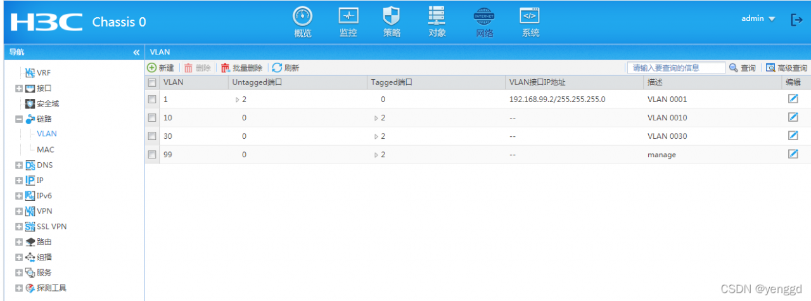Focus the query search input field

[x=676, y=68]
